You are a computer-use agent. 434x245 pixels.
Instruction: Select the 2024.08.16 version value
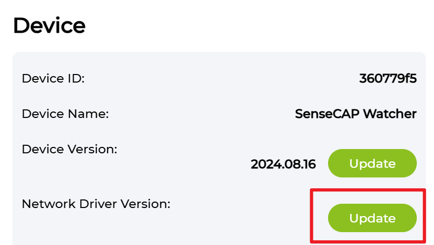click(x=283, y=164)
